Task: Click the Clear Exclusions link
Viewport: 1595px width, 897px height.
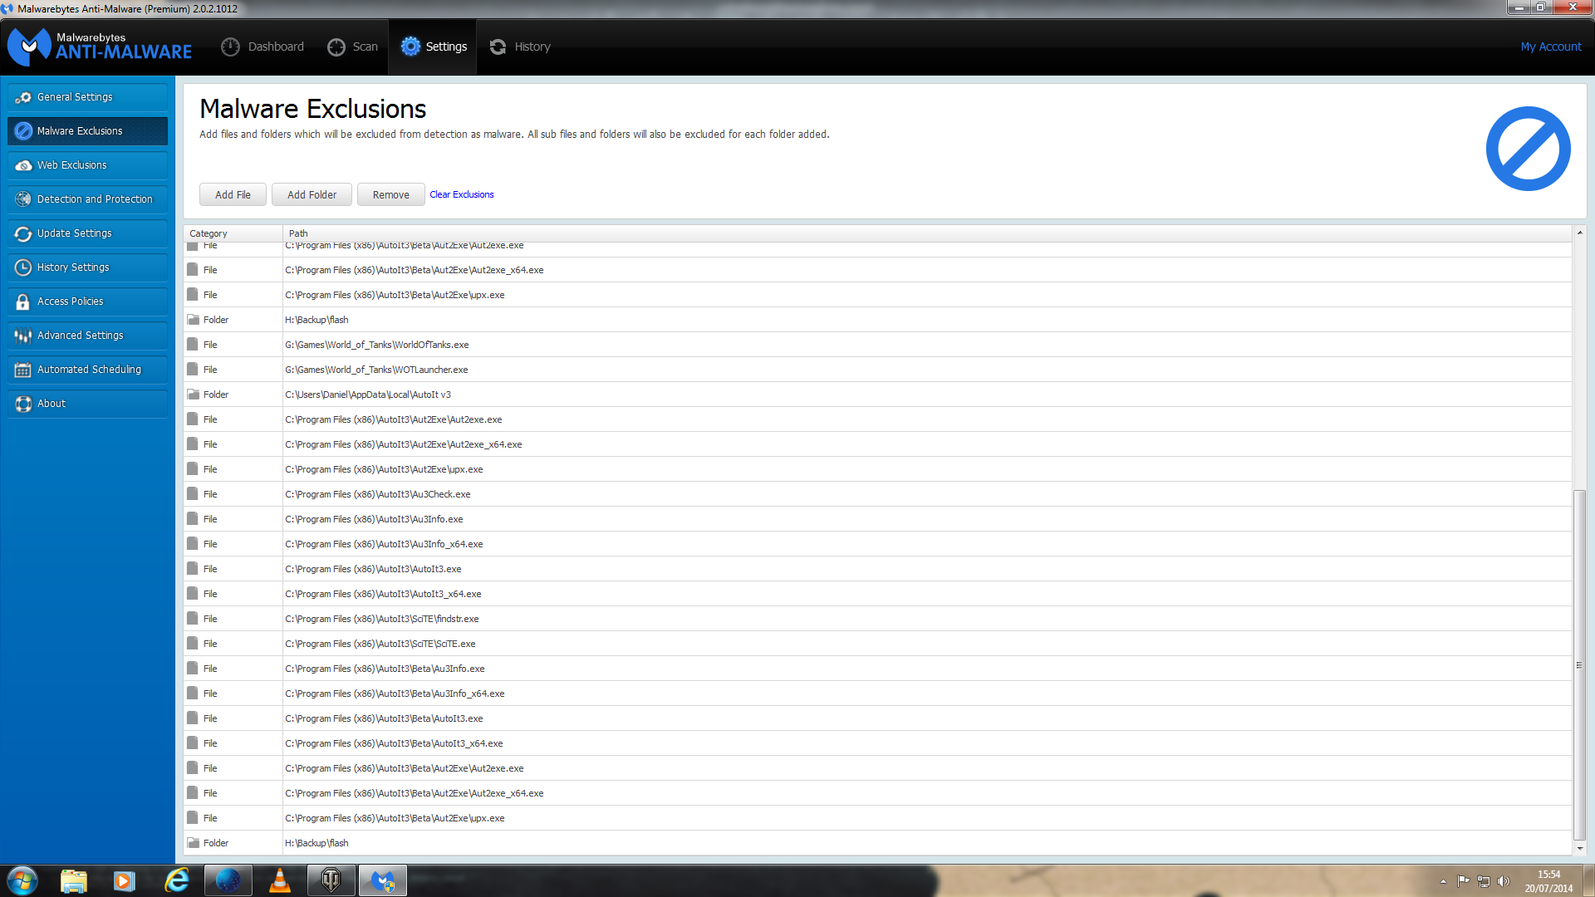Action: point(462,194)
